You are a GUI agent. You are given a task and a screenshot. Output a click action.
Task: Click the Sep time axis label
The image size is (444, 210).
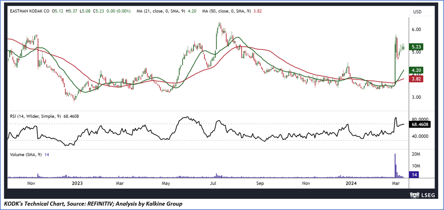[260, 183]
